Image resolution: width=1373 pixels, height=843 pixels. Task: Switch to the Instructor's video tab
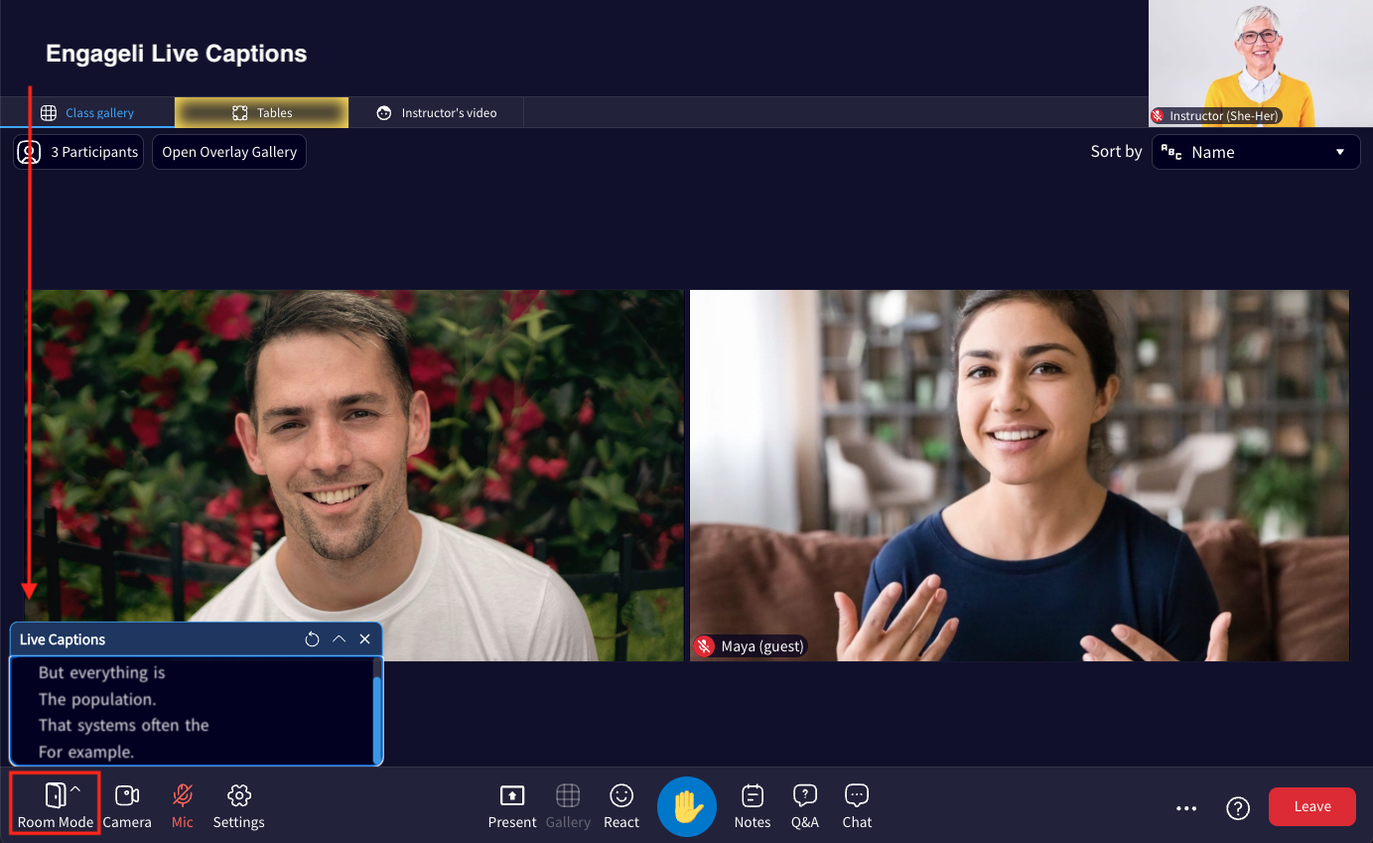coord(437,112)
